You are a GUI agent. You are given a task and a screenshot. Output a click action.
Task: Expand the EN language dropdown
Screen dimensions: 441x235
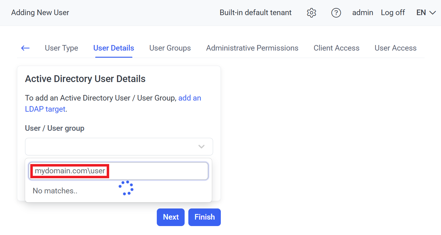click(426, 13)
